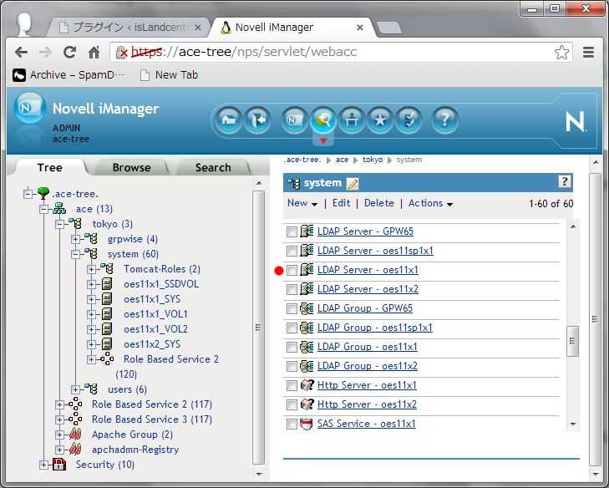Go back with the browser back arrow
This screenshot has width=609, height=488.
(x=21, y=52)
